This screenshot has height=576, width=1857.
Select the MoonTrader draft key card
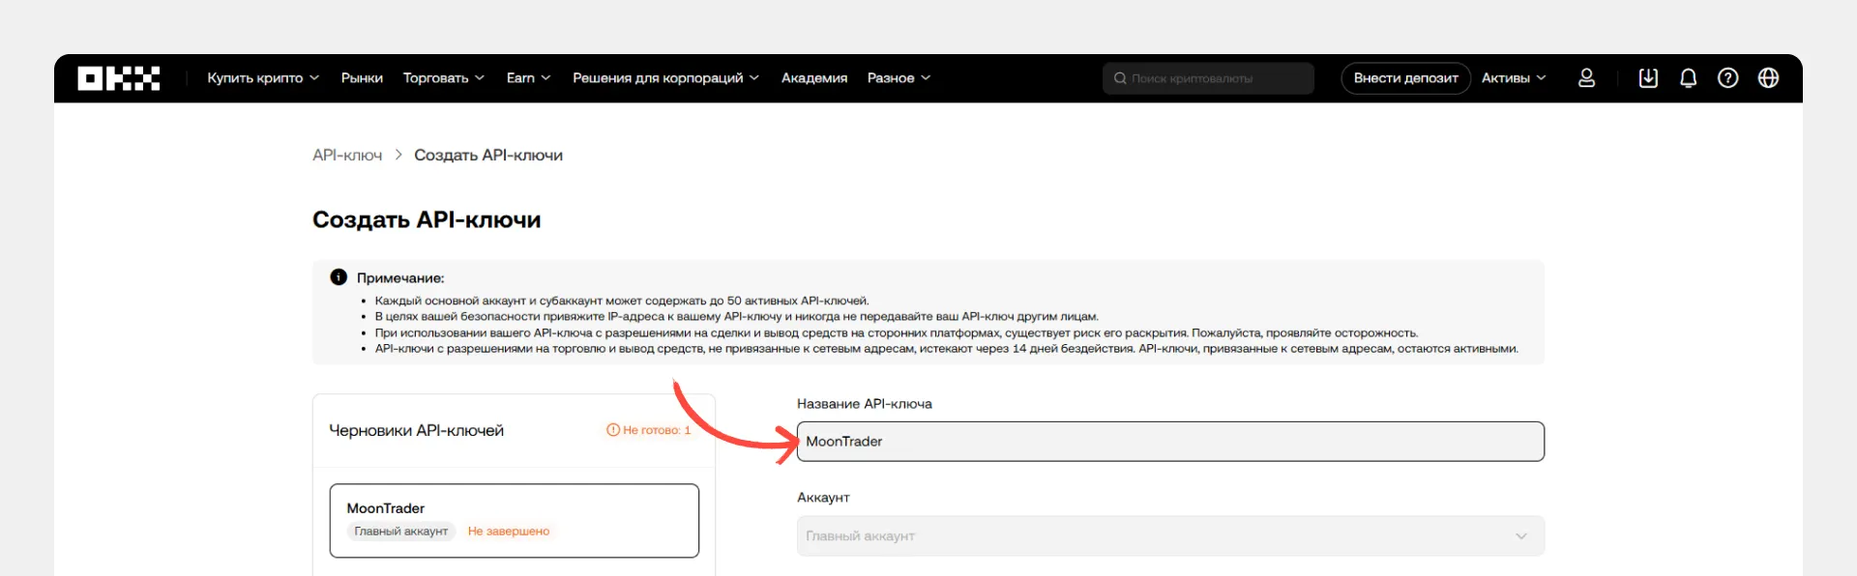tap(514, 520)
